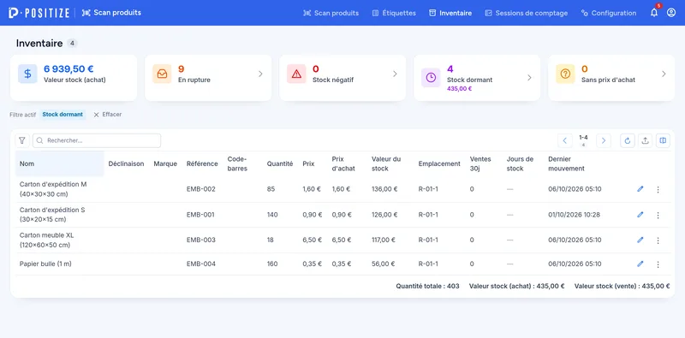Click the refresh table icon

[x=628, y=140]
